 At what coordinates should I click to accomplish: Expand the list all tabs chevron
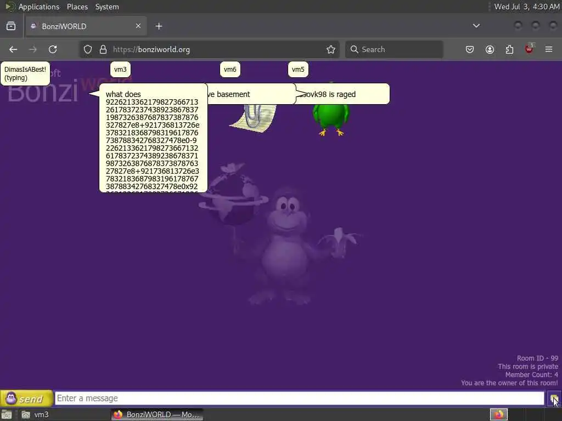coord(476,26)
